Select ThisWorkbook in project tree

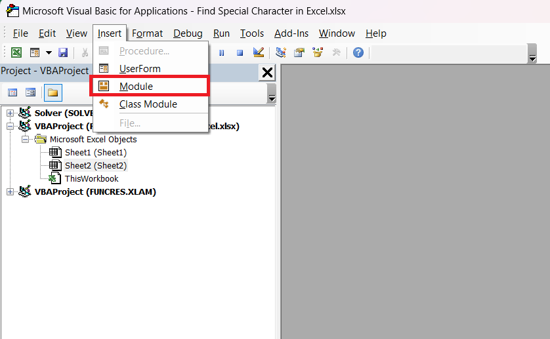point(91,179)
